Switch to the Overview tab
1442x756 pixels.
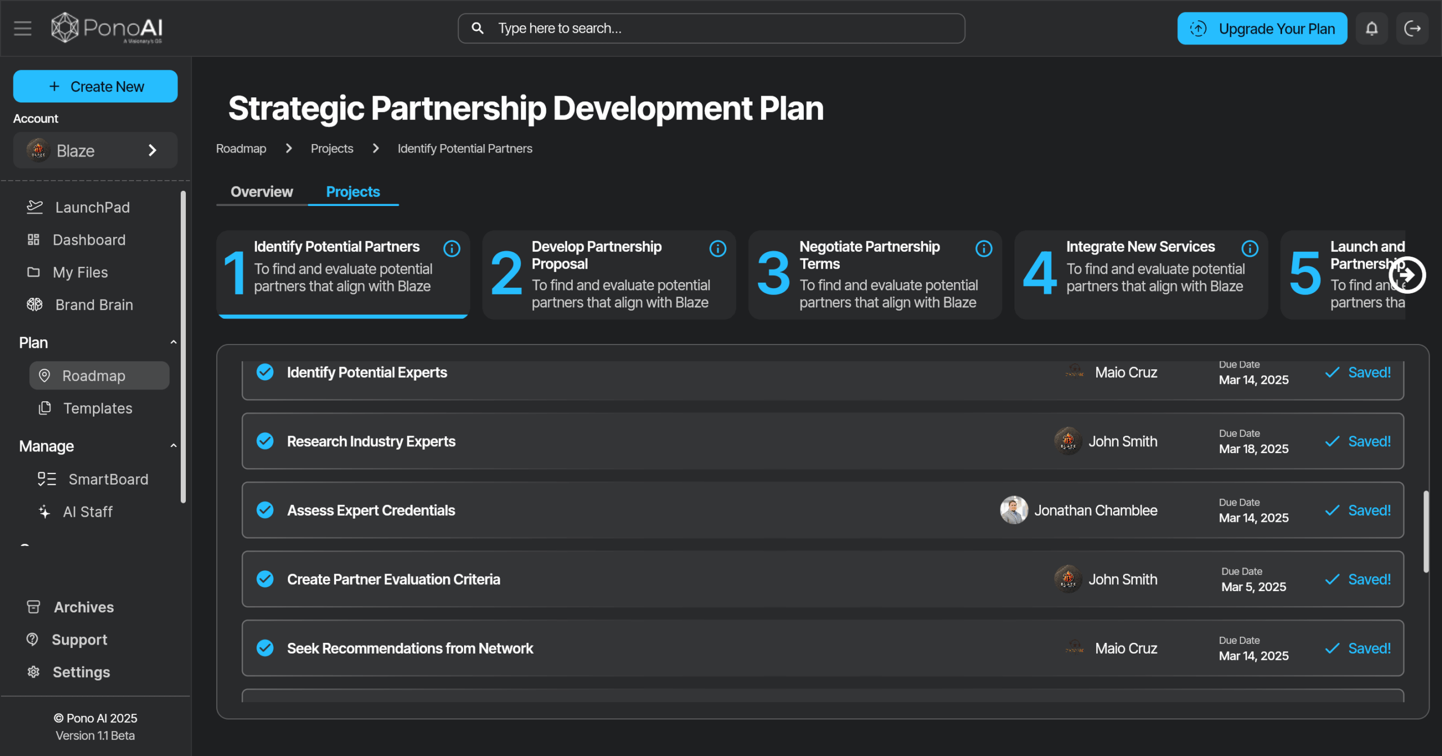pyautogui.click(x=262, y=192)
